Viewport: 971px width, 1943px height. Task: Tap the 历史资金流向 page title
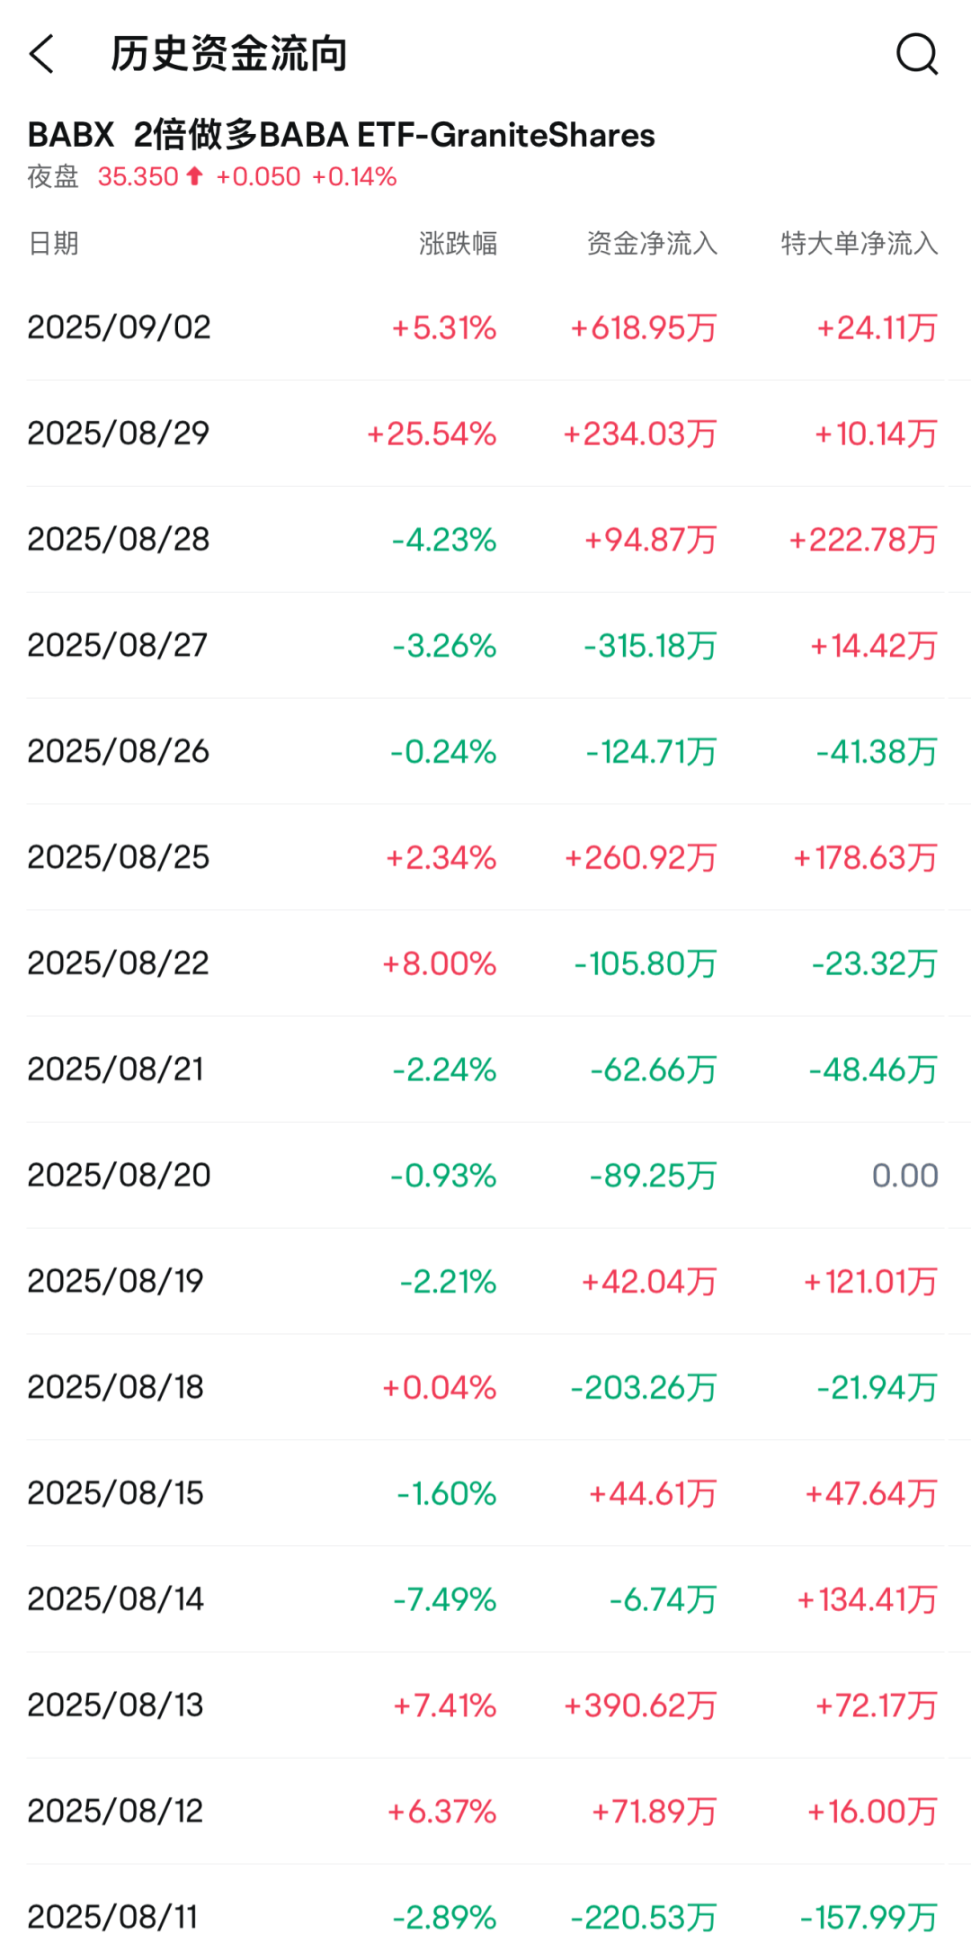(227, 54)
